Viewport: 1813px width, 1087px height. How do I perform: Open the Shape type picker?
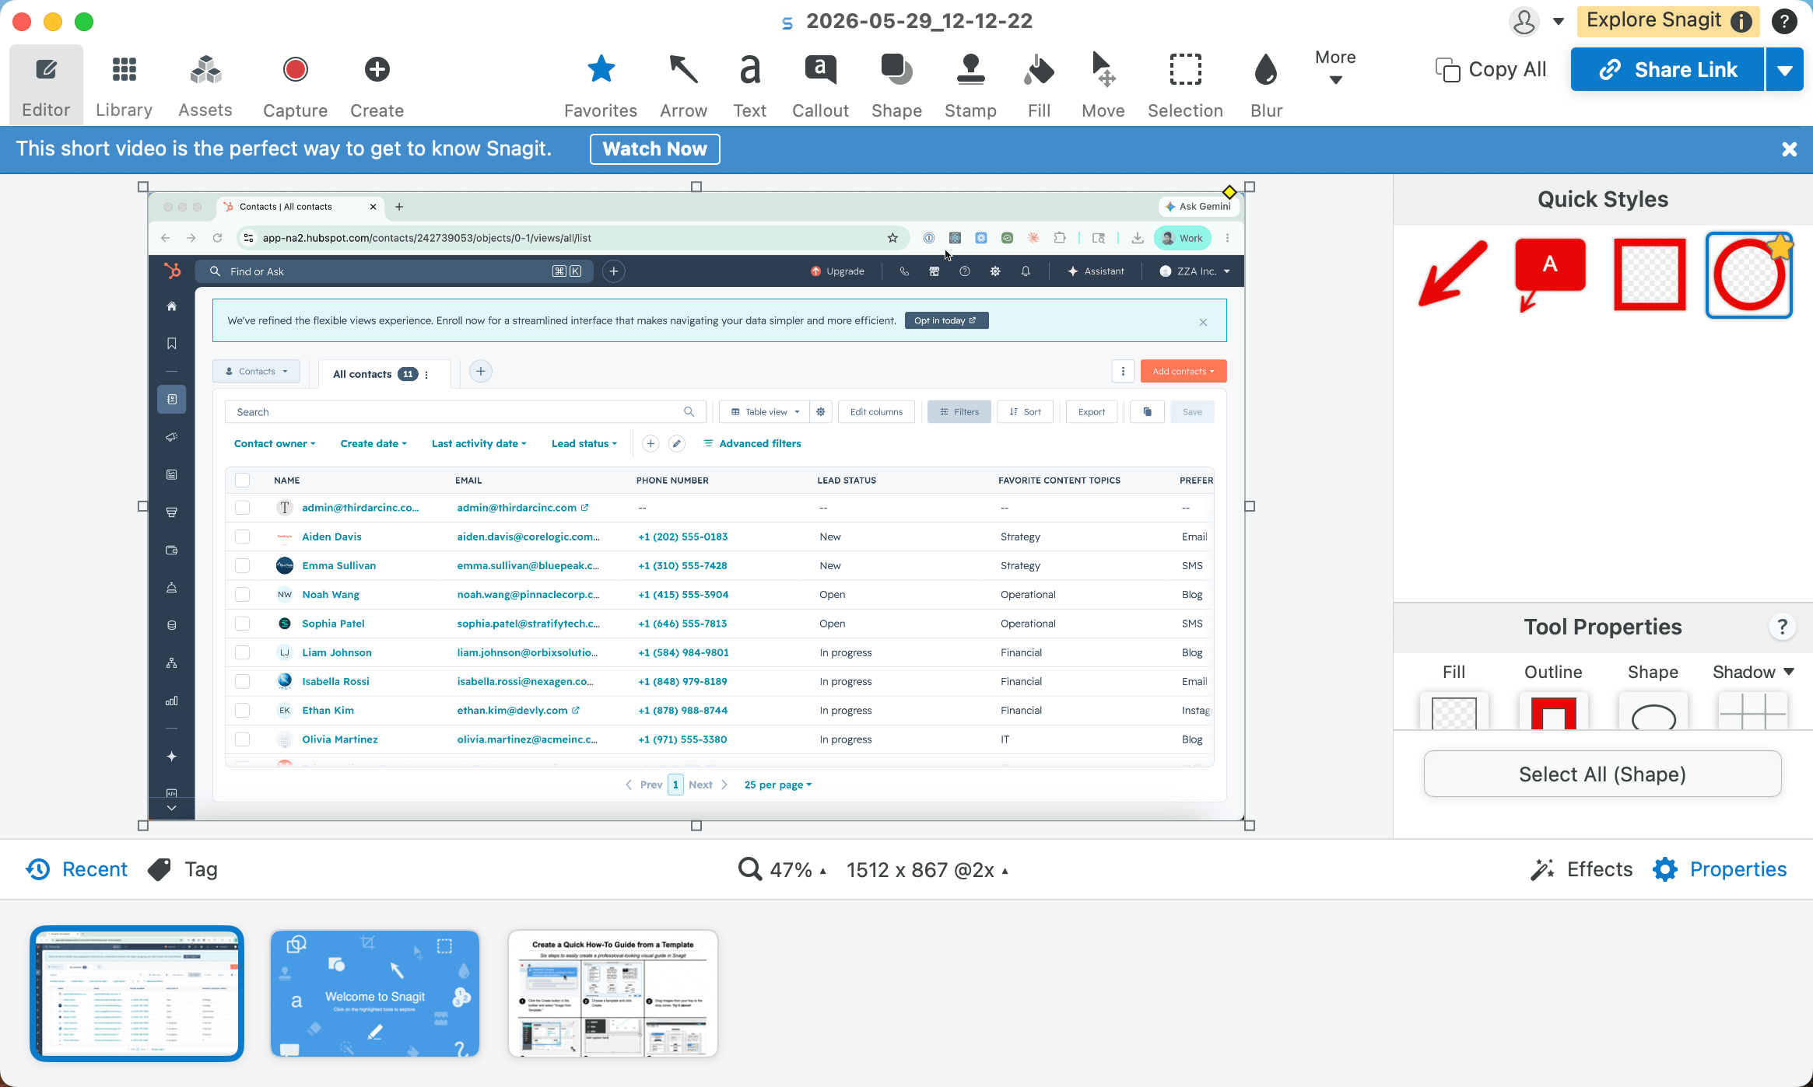coord(1653,711)
